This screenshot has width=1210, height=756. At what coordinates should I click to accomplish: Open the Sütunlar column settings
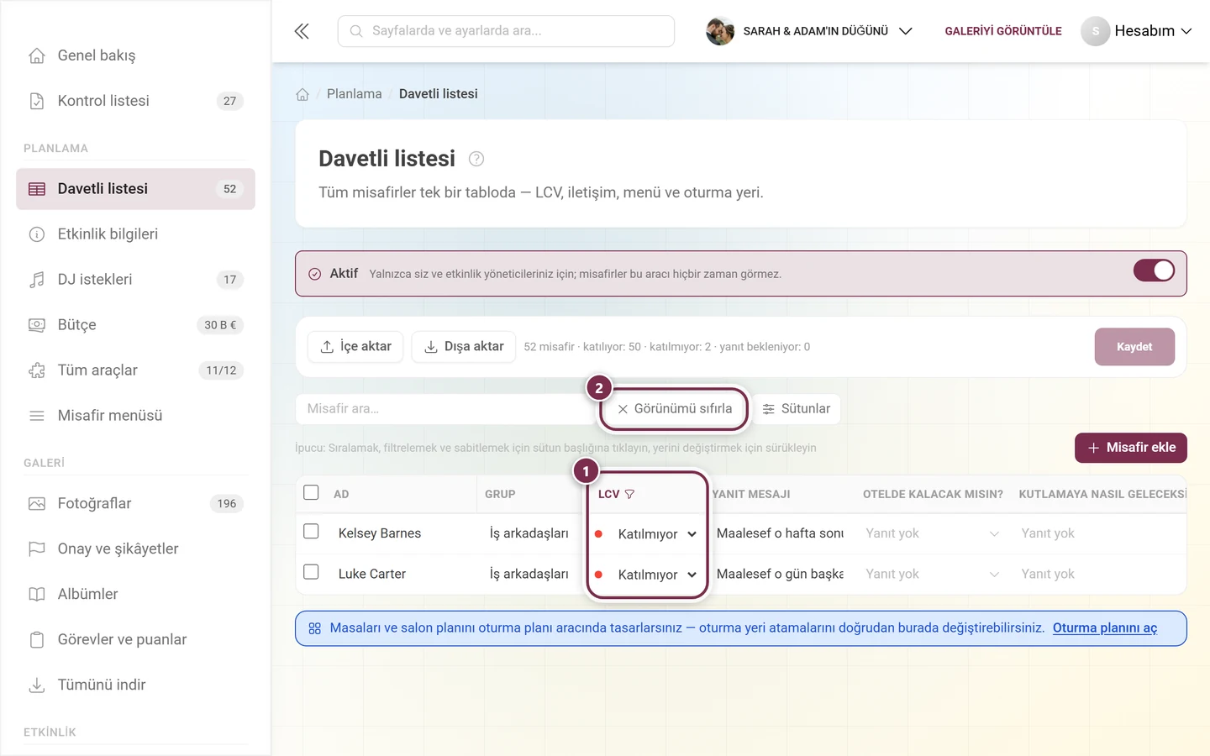797,409
